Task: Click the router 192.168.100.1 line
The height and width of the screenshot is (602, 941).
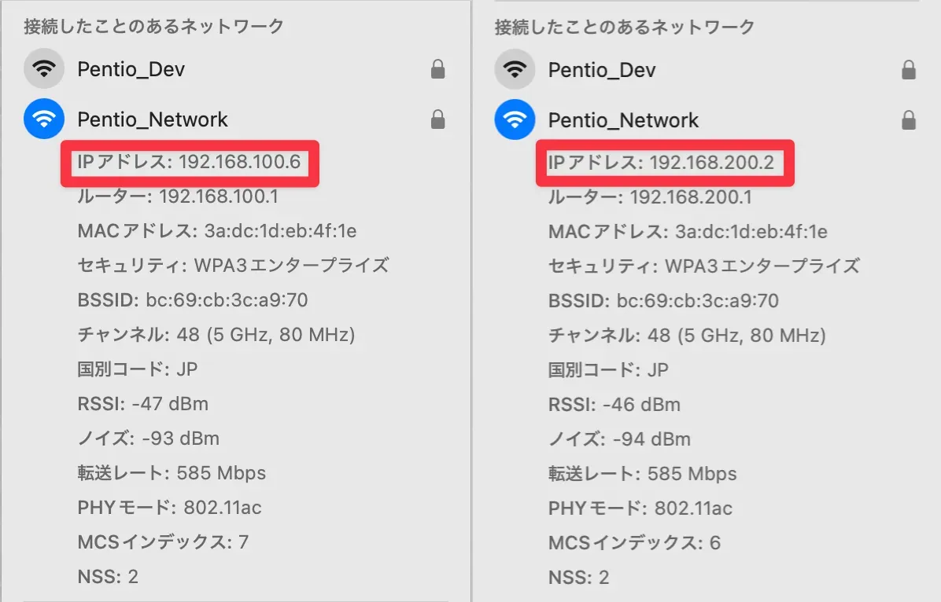Action: click(x=178, y=196)
